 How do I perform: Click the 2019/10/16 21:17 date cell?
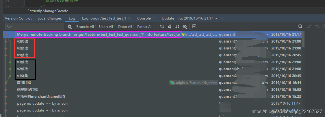[x=286, y=34]
